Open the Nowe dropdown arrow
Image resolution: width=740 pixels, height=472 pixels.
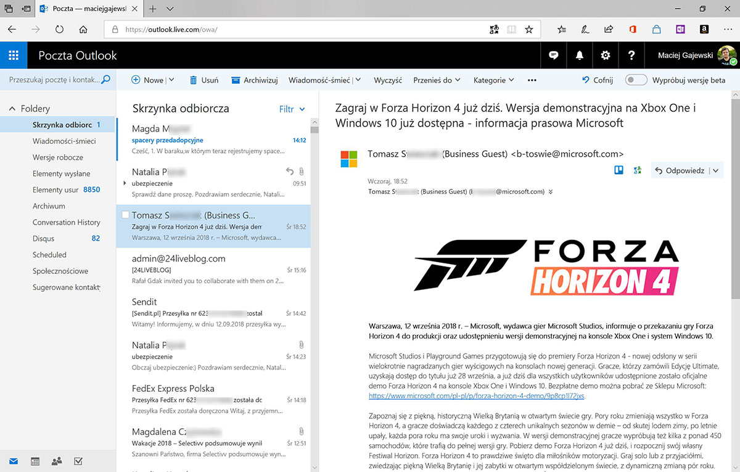[171, 80]
